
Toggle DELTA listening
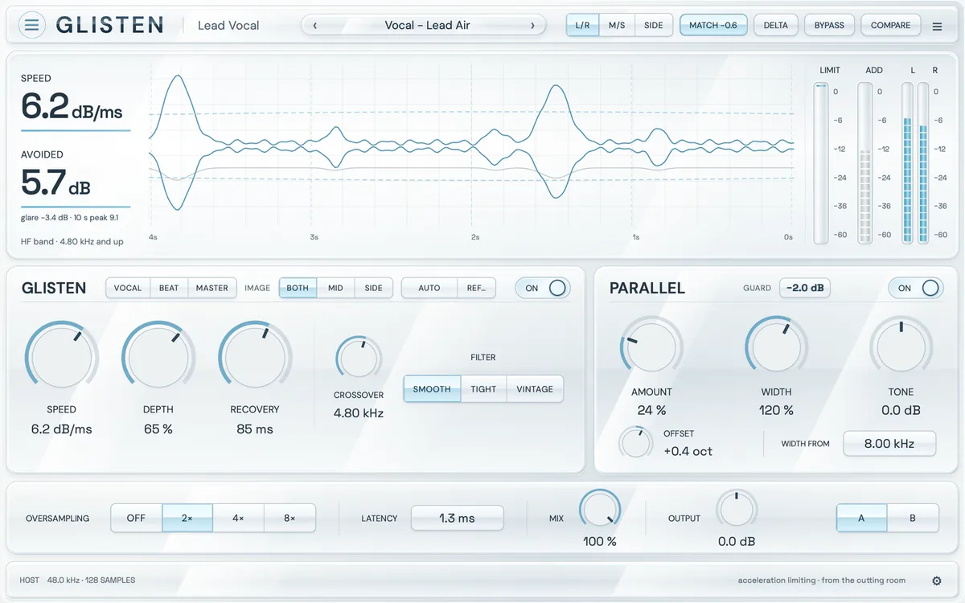point(776,25)
